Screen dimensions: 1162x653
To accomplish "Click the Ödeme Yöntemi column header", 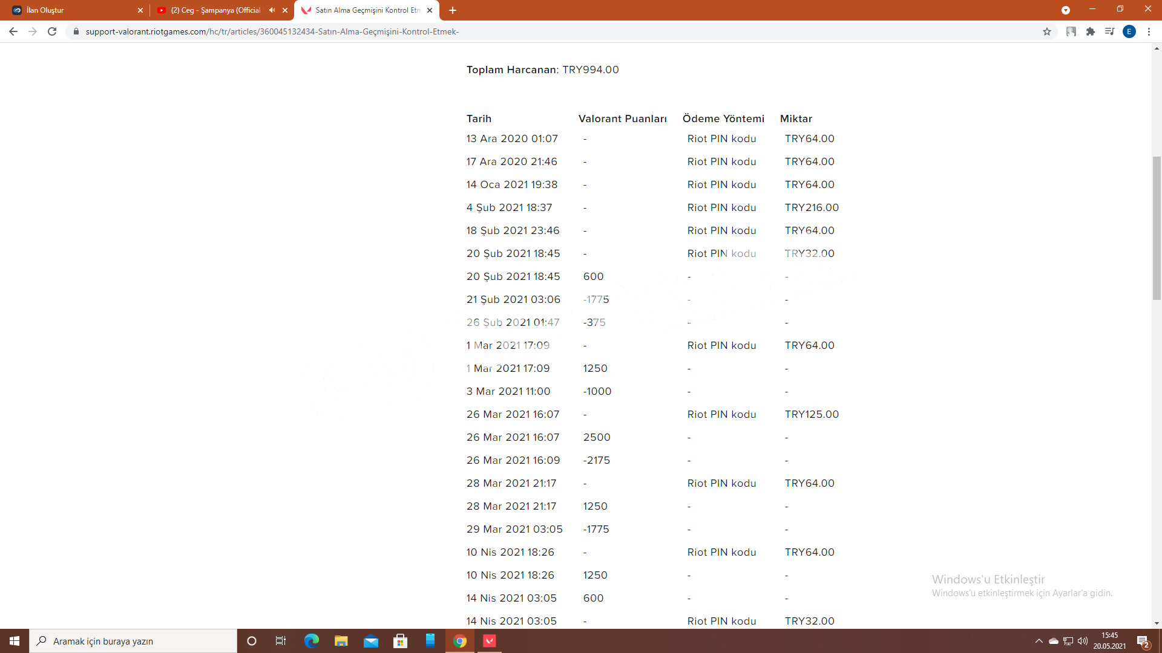I will [723, 119].
